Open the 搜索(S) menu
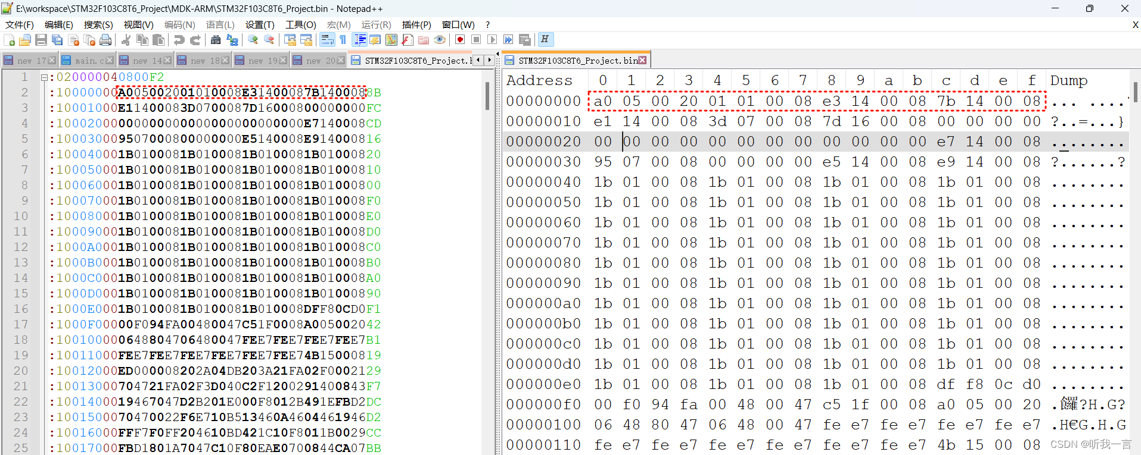 tap(98, 24)
